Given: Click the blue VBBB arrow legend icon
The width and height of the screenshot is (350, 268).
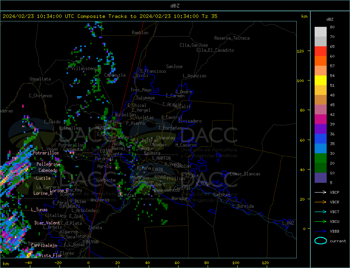Looking at the screenshot, I should (320, 231).
